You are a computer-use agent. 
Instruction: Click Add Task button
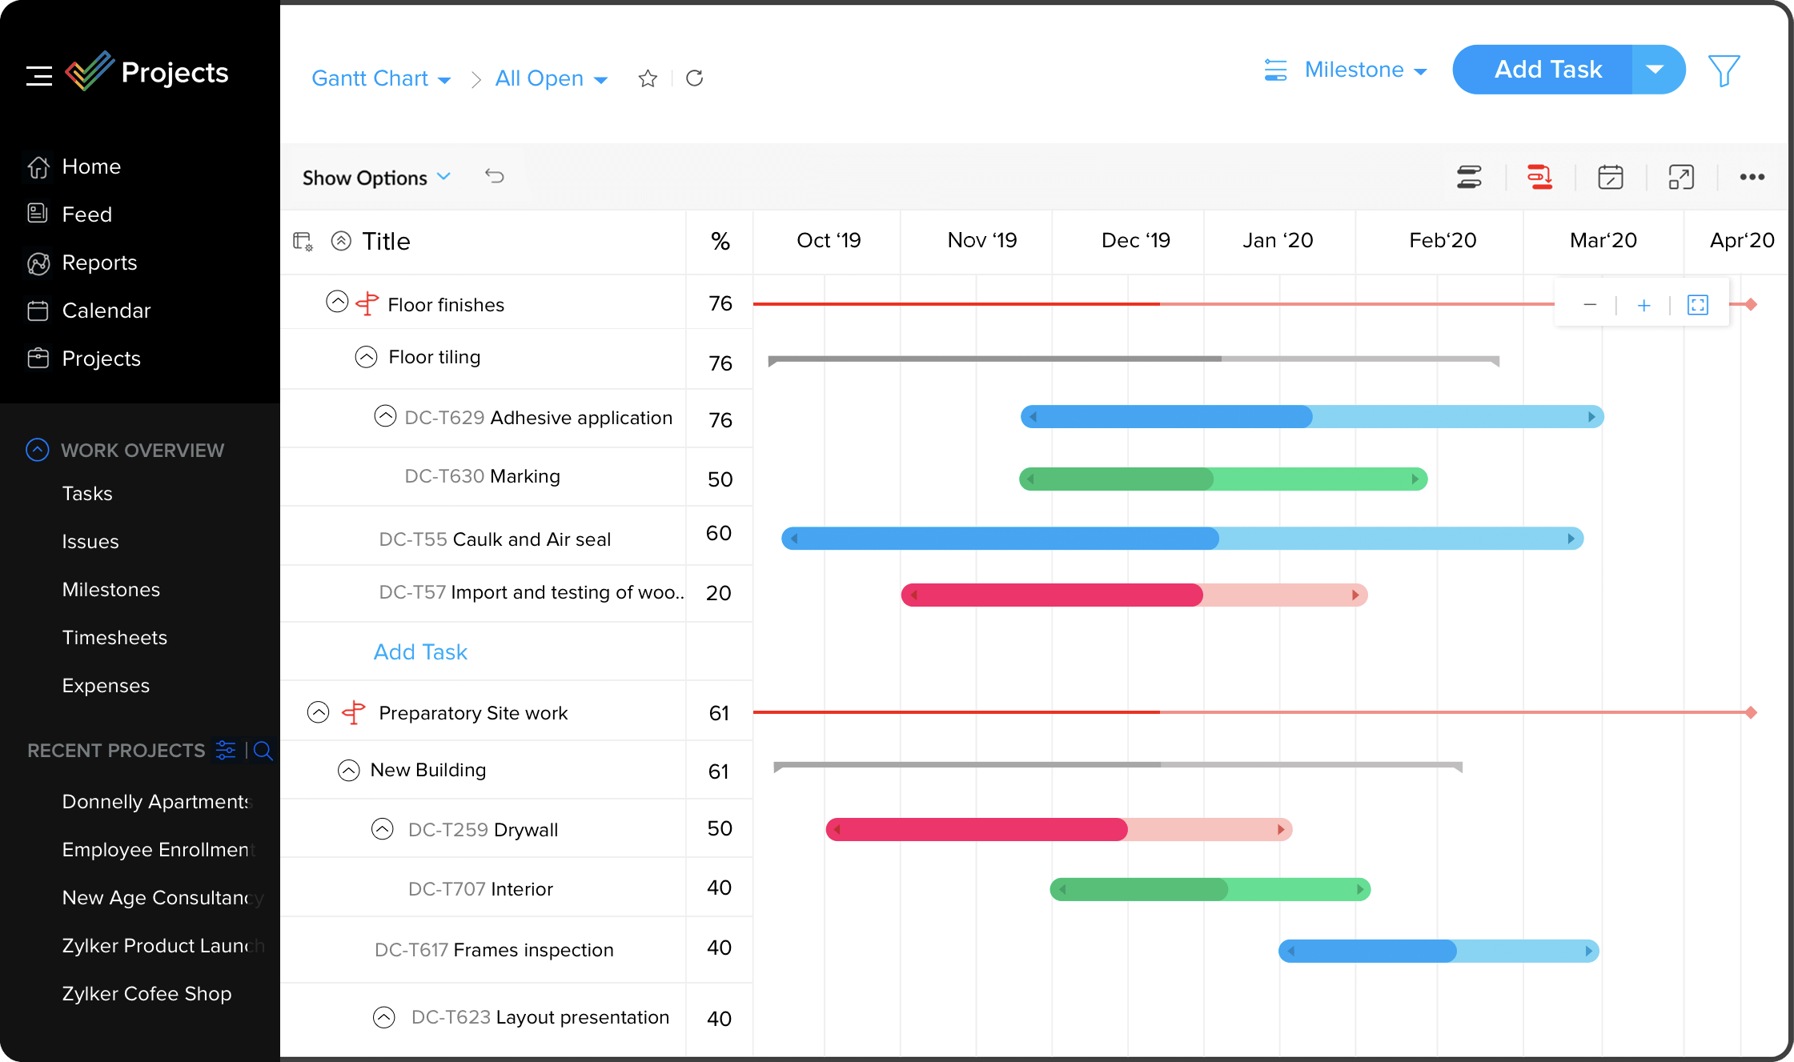[x=1547, y=70]
